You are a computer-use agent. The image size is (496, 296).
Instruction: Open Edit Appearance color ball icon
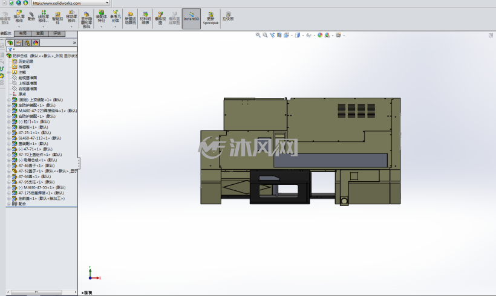pos(320,35)
